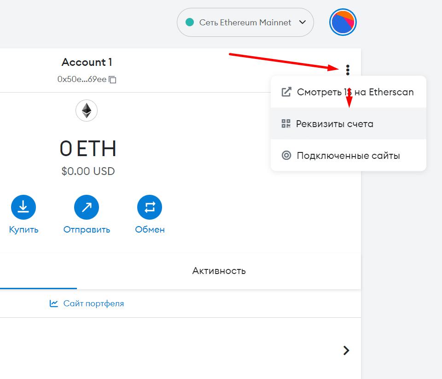Select the Обмен swap-arrows icon
442x379 pixels.
[x=150, y=207]
